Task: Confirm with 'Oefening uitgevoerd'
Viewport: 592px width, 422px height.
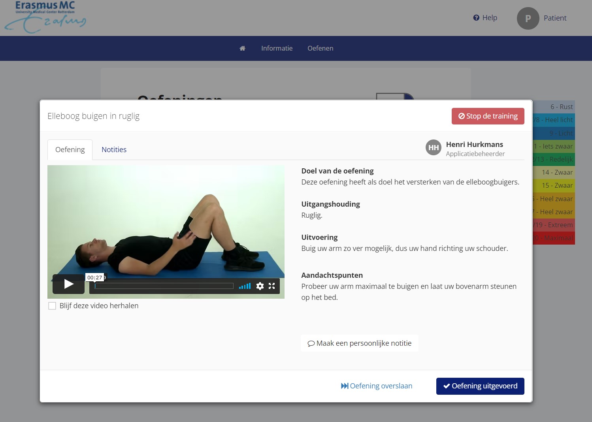Action: point(480,386)
